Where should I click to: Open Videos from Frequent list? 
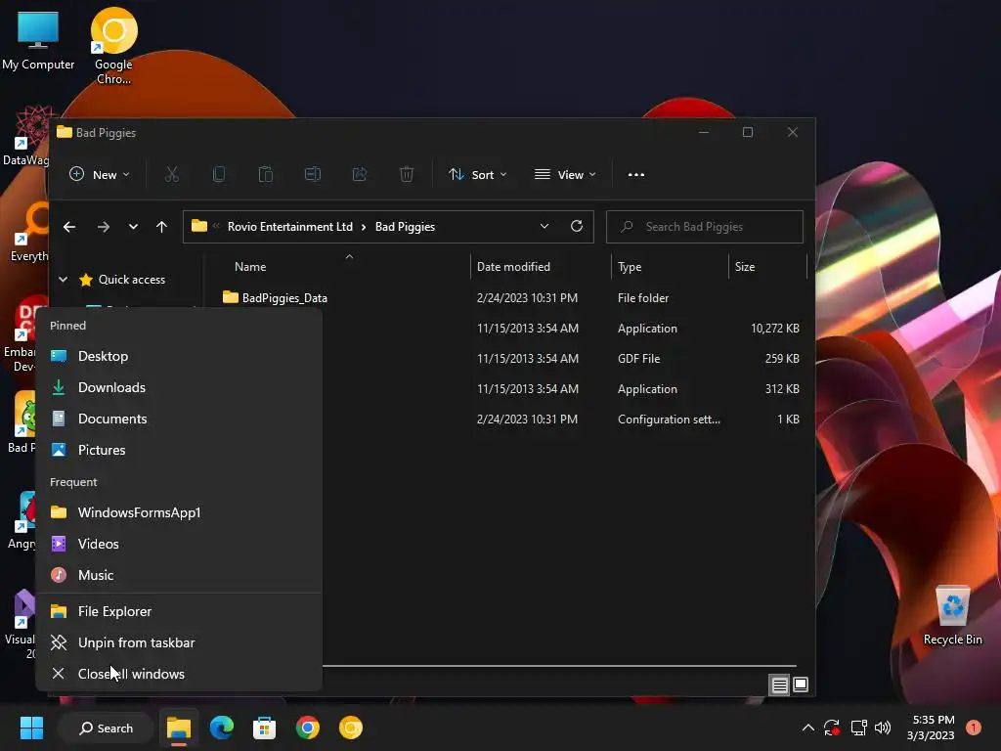pos(179,544)
